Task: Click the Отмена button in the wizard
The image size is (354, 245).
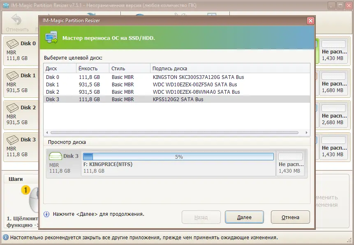Action: tap(290, 217)
